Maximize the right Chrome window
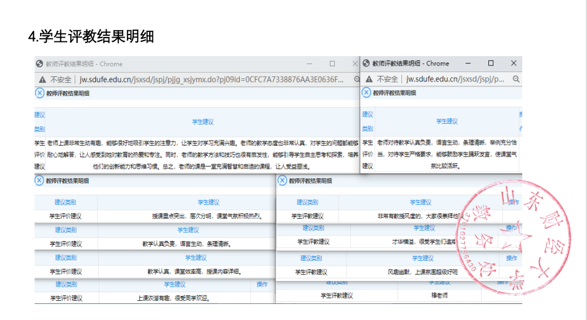This screenshot has width=587, height=320. [x=491, y=63]
